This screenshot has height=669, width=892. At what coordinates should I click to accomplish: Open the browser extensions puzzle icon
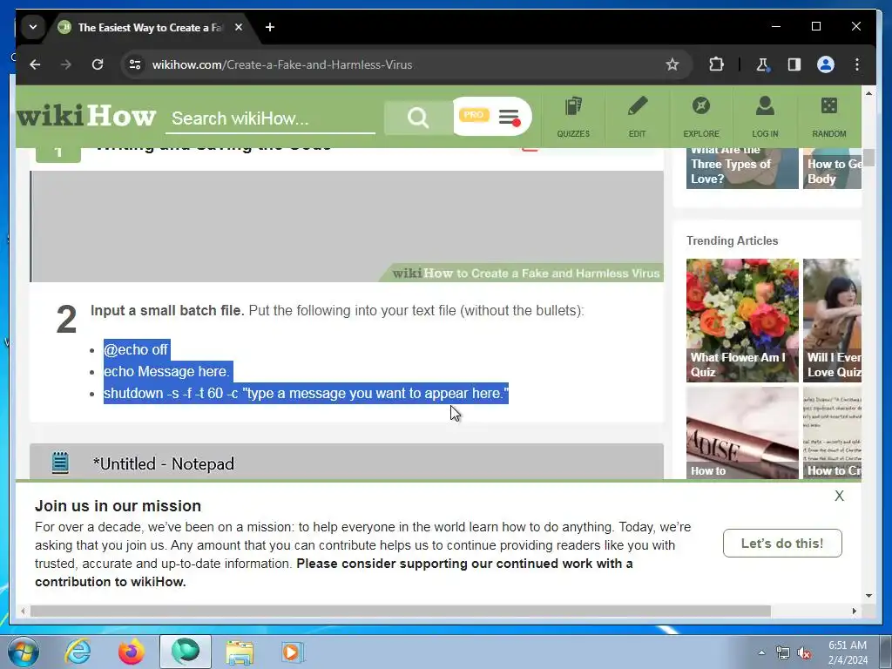716,64
